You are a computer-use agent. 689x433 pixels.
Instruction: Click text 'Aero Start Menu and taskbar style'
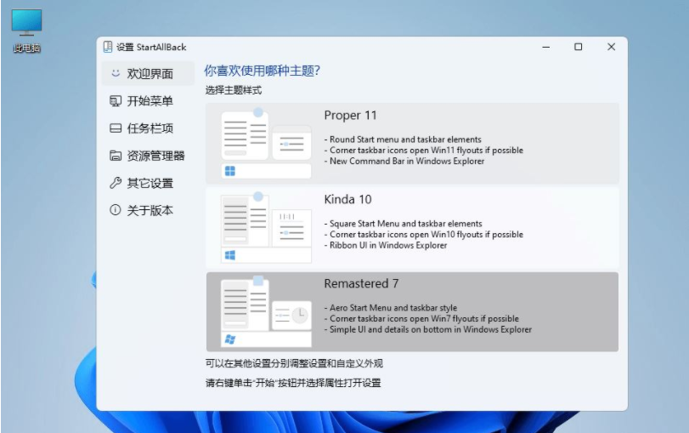(x=393, y=308)
